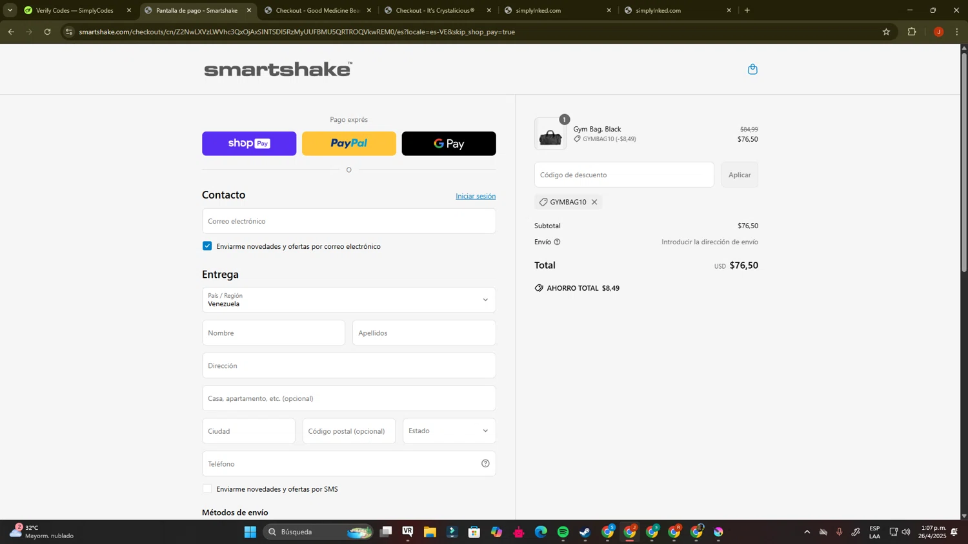This screenshot has width=968, height=544.
Task: Click the phone field help icon
Action: (485, 463)
